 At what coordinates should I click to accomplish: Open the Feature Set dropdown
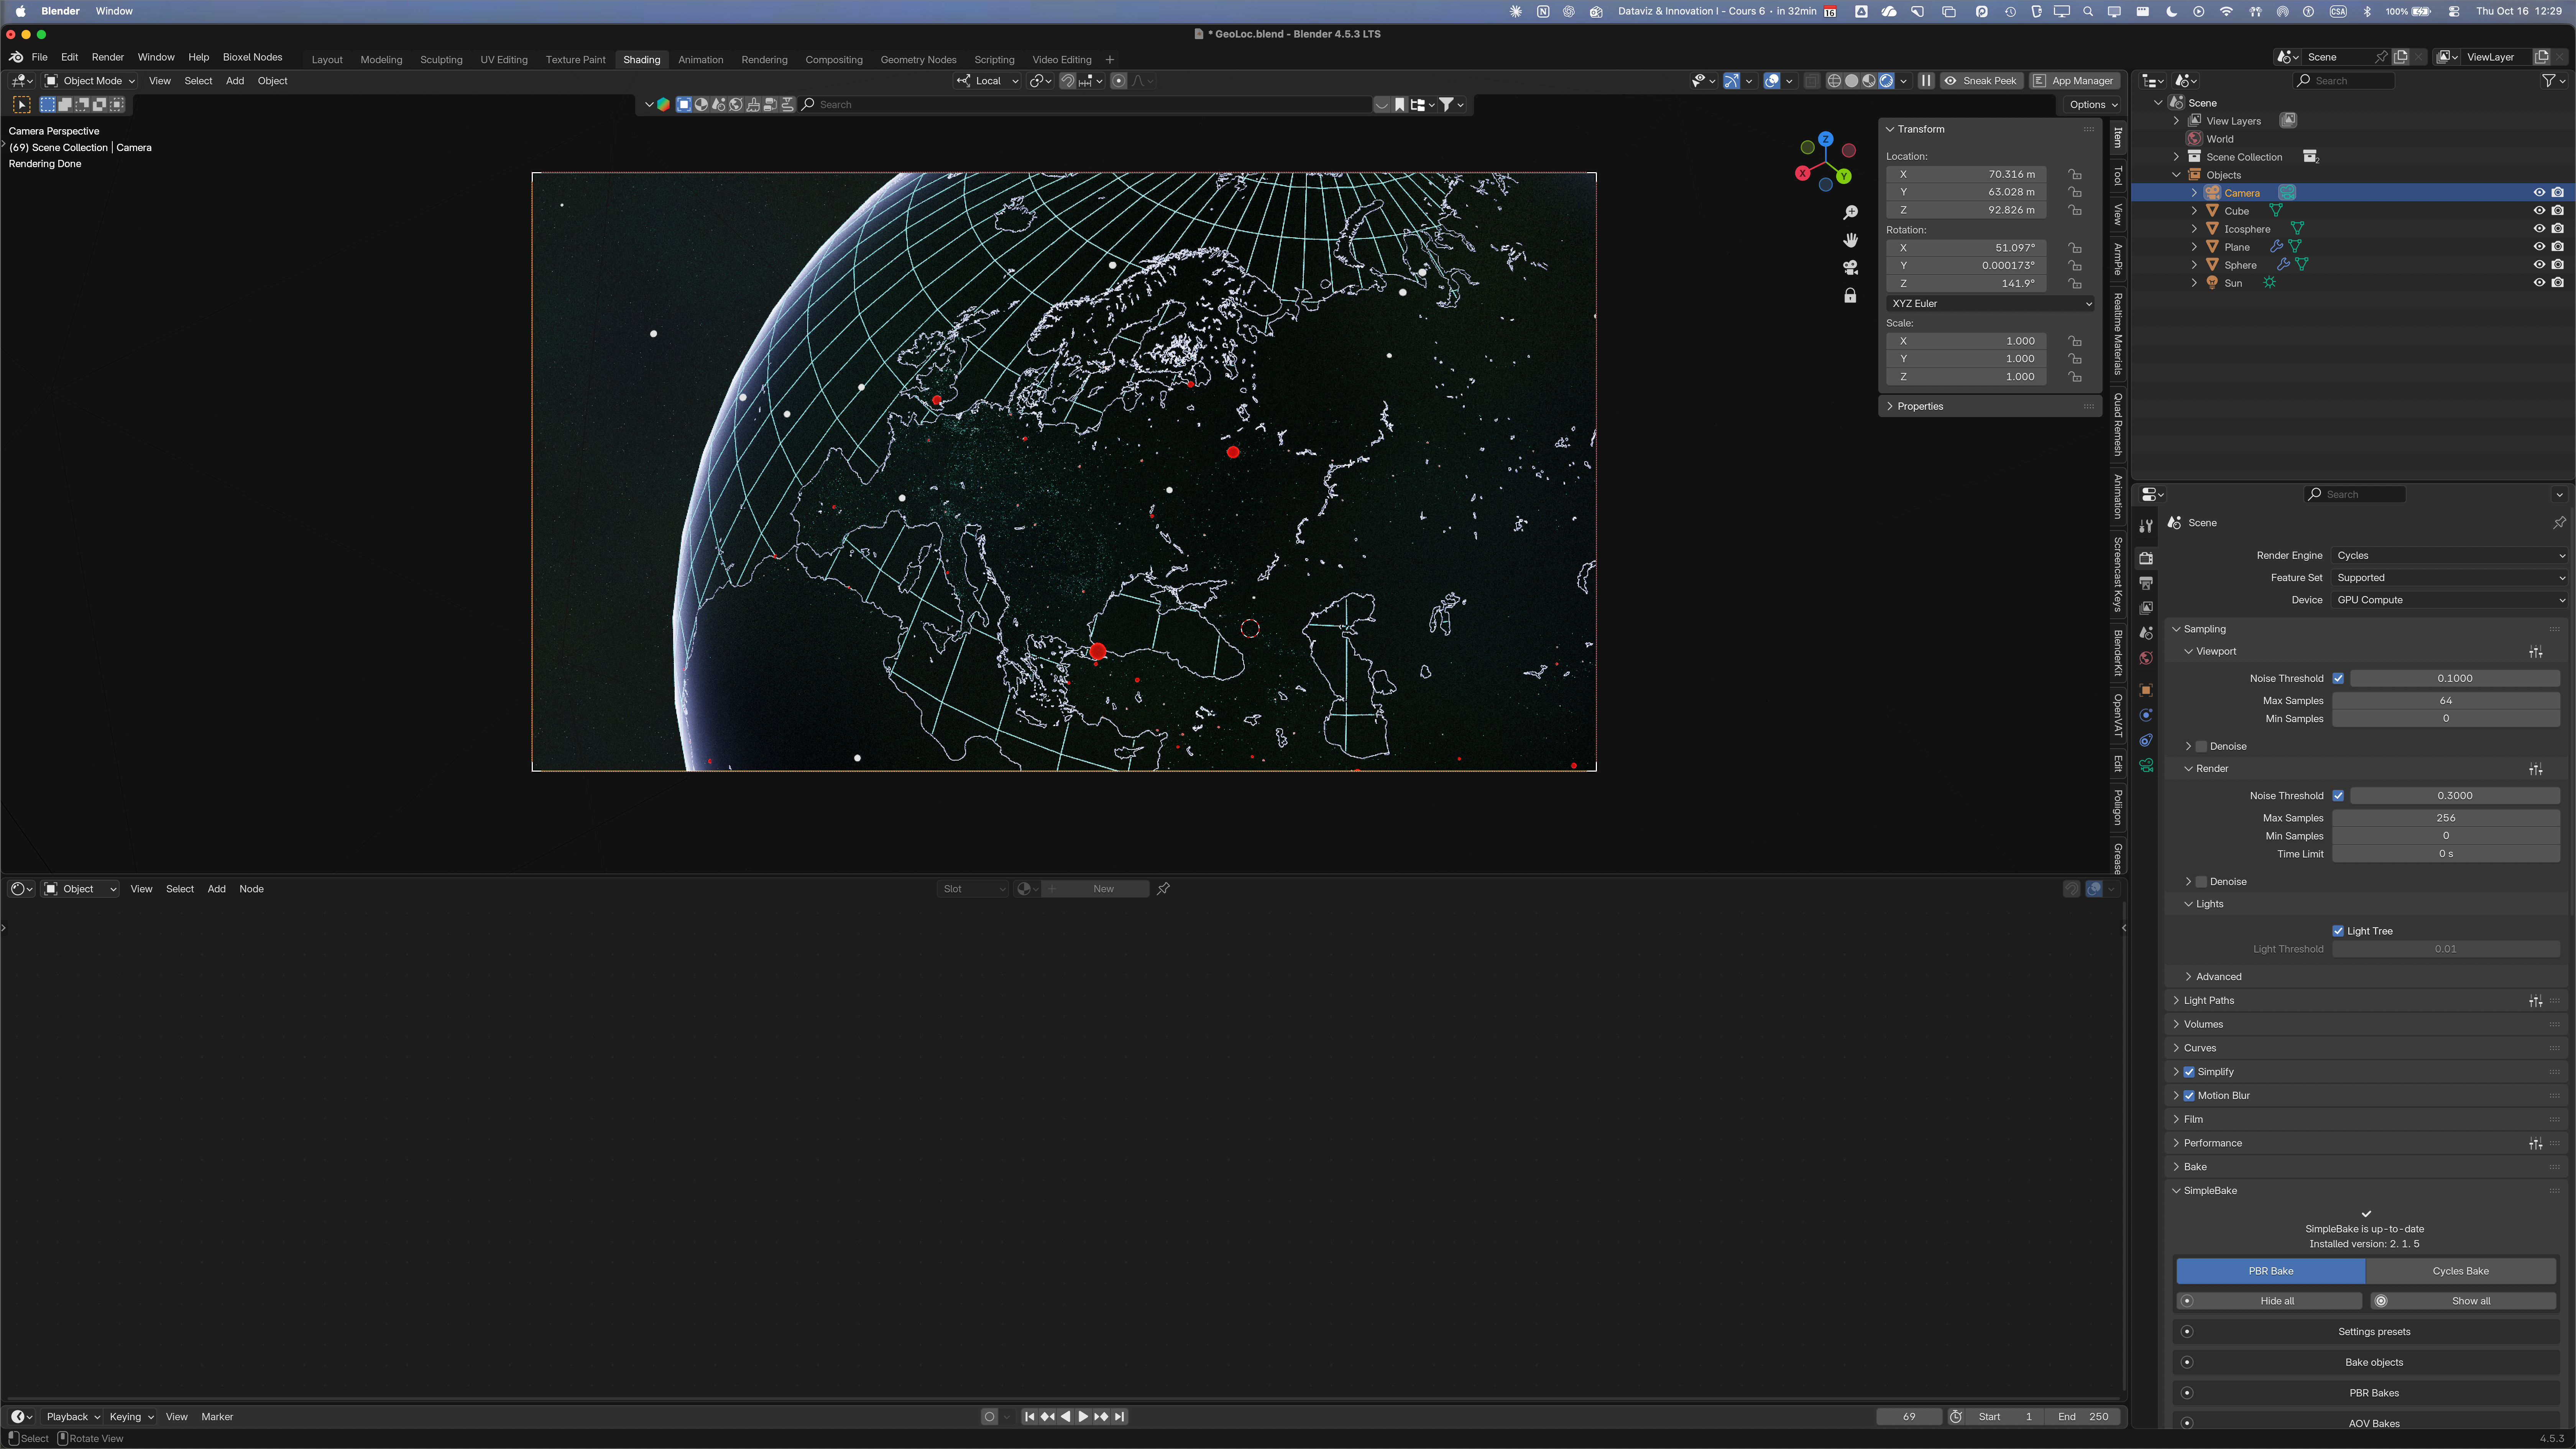pyautogui.click(x=2450, y=578)
